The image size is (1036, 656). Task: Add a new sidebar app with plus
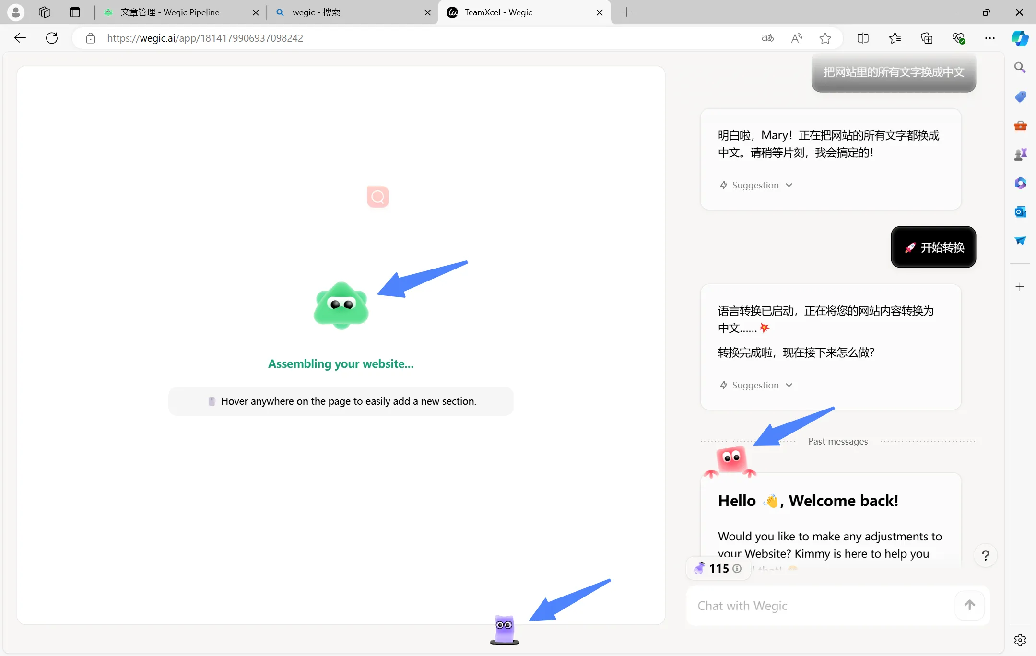pos(1020,287)
